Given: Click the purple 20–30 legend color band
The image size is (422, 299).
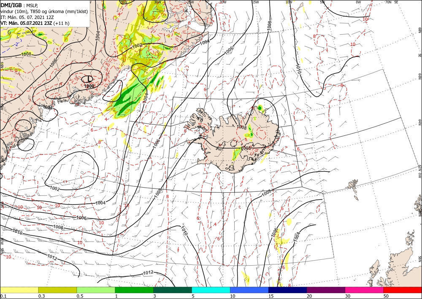Looking at the screenshot, I should pos(326,290).
